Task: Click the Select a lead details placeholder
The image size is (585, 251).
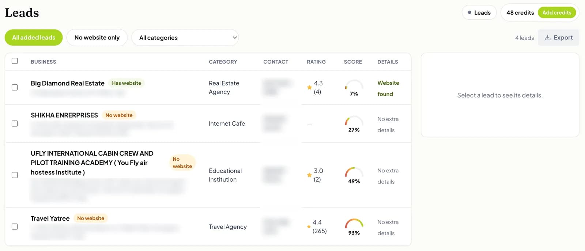Action: click(x=500, y=95)
